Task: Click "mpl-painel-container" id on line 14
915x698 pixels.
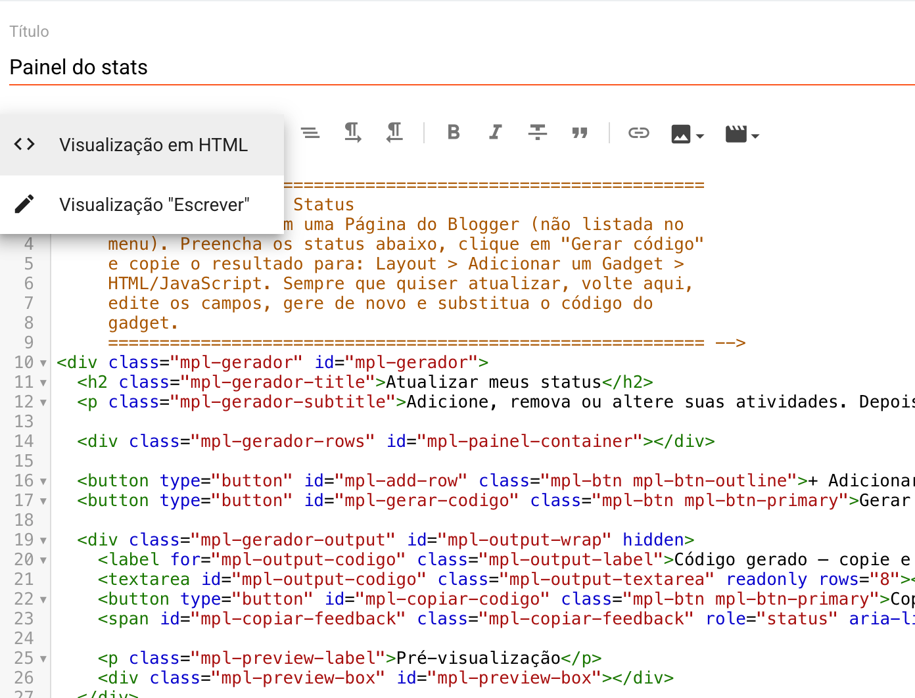Action: pyautogui.click(x=530, y=441)
